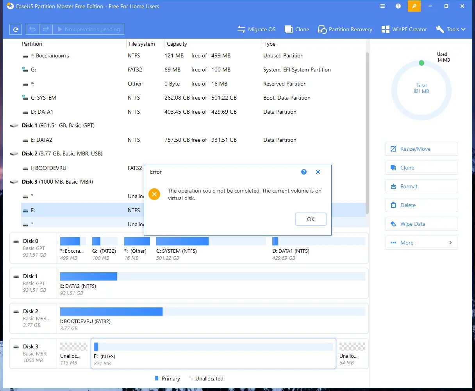Close the Error dialog with X
475x391 pixels.
[x=318, y=172]
